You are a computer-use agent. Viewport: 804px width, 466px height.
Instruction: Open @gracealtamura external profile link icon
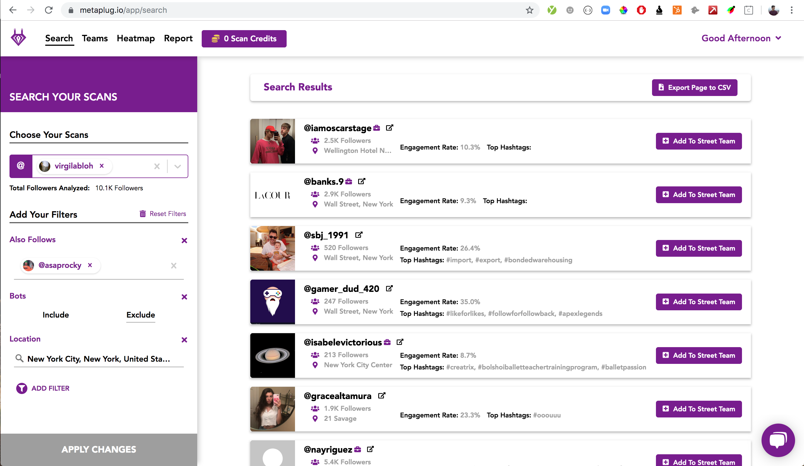[382, 396]
